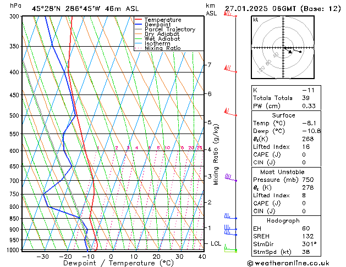Screen dimensions: 346x267
Task: Click the red wind barb at 400 hPa
Action: pos(230,69)
